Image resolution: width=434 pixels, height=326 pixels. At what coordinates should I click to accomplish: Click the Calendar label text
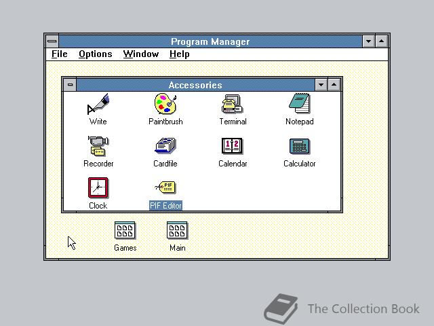click(x=233, y=164)
